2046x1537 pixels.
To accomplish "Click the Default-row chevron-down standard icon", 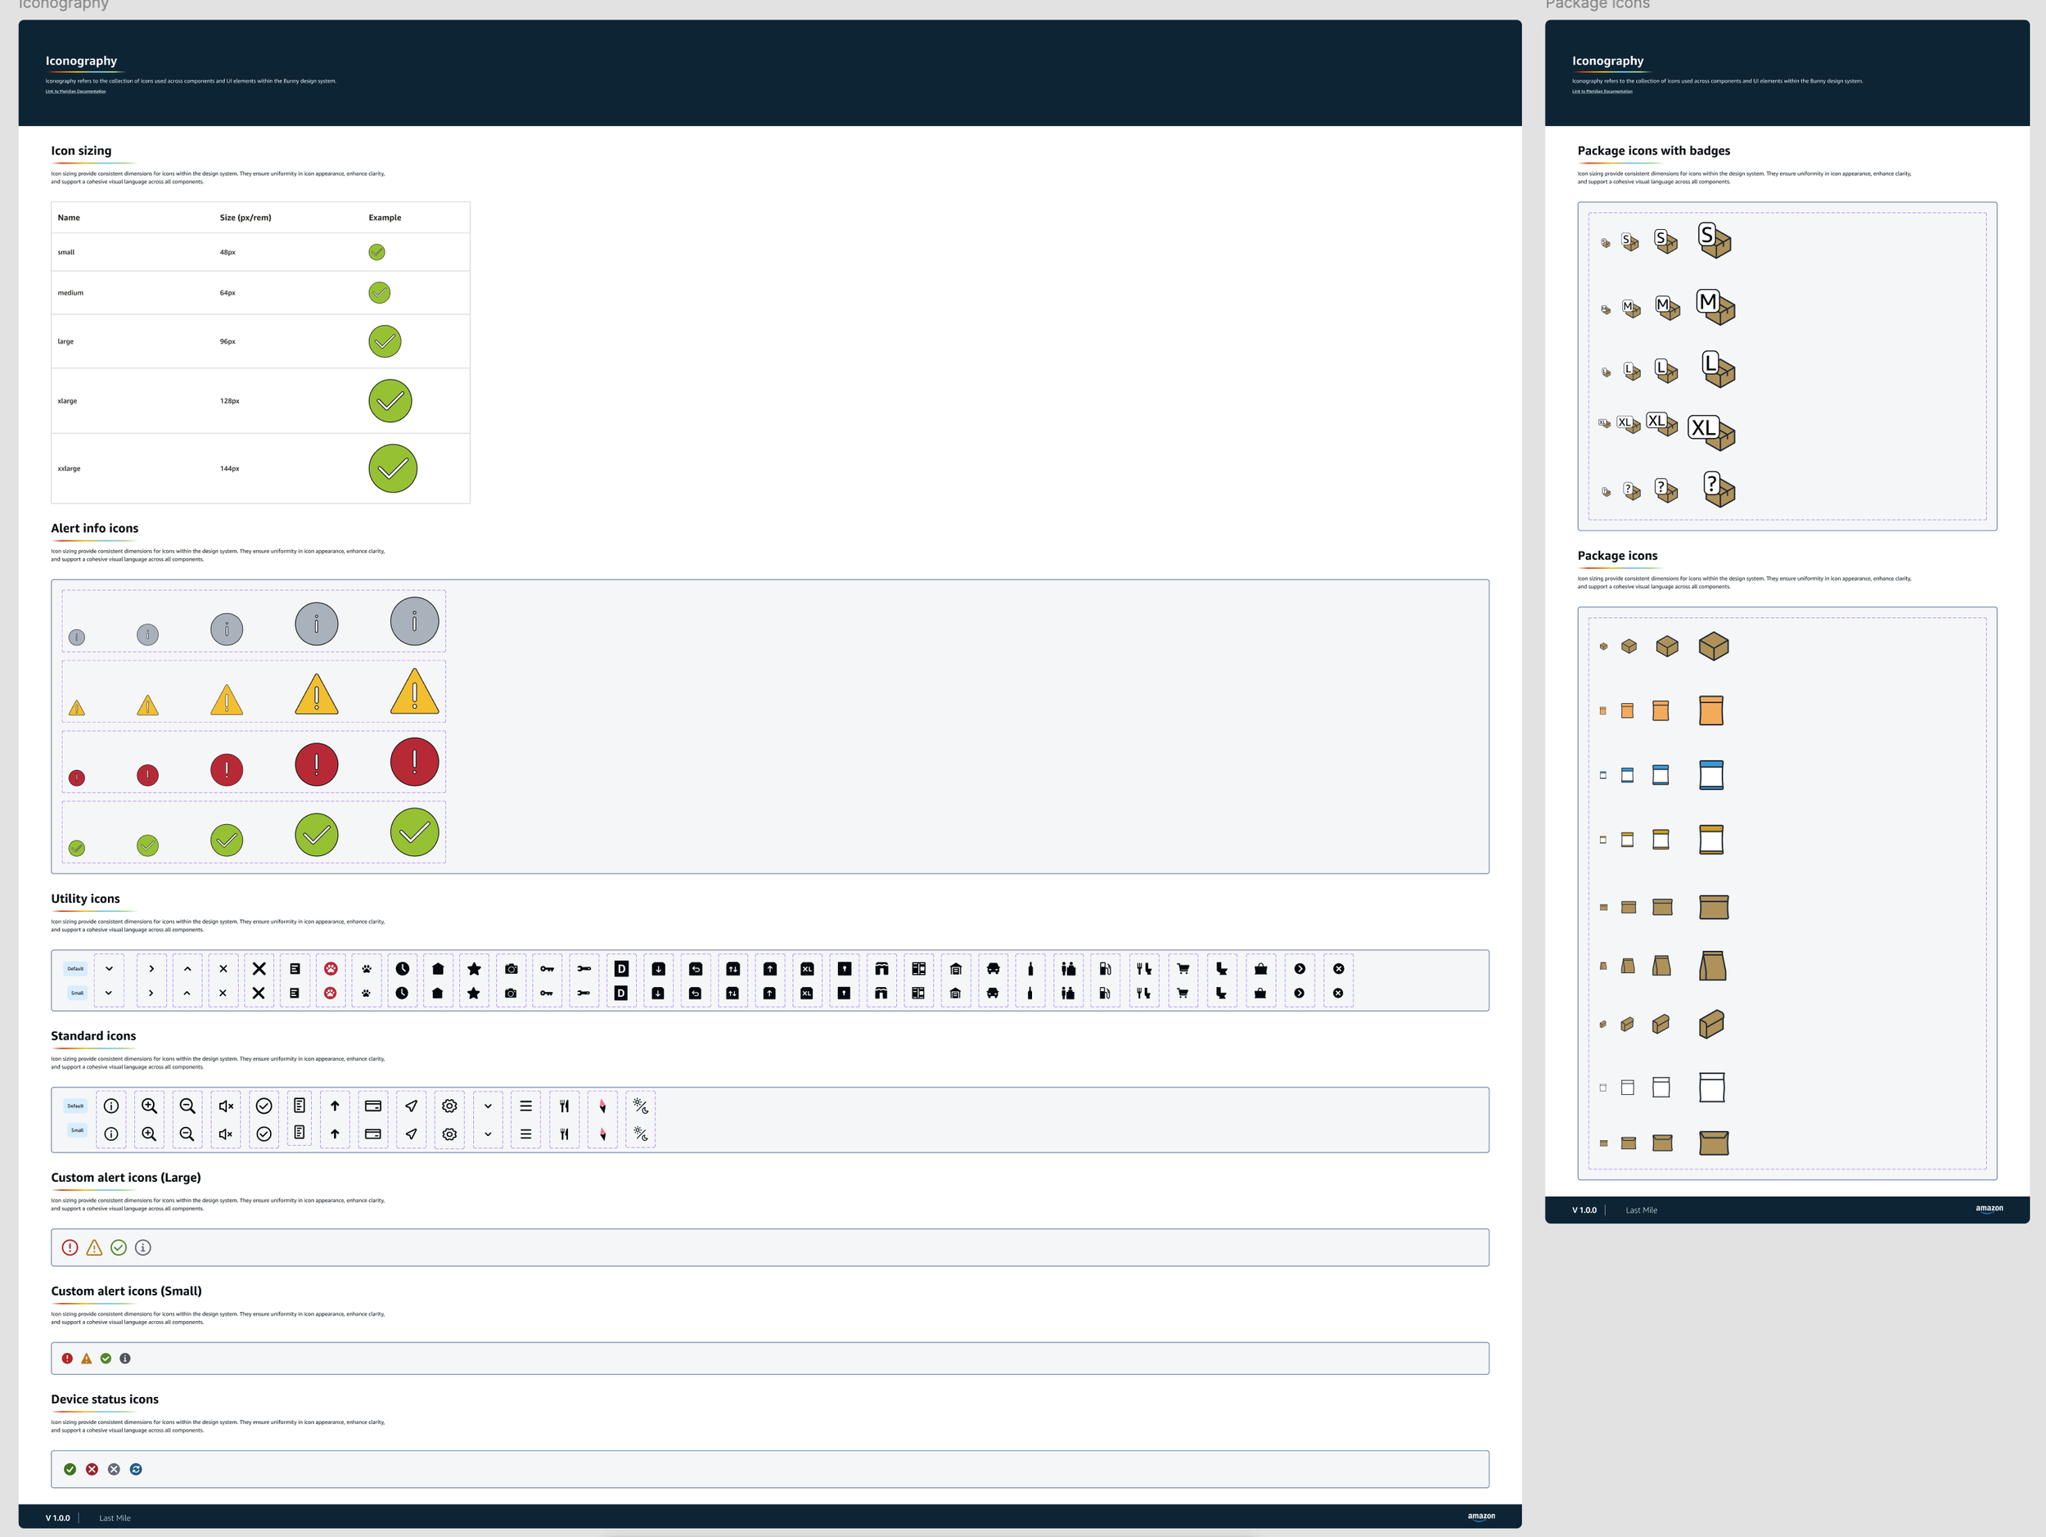I will coord(489,1106).
